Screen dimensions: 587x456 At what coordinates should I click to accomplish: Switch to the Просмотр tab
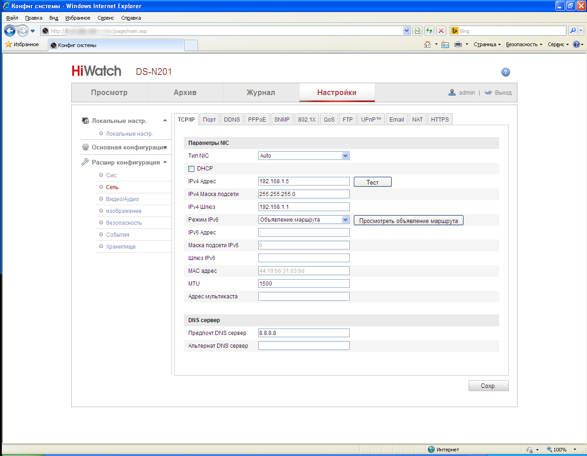(109, 92)
